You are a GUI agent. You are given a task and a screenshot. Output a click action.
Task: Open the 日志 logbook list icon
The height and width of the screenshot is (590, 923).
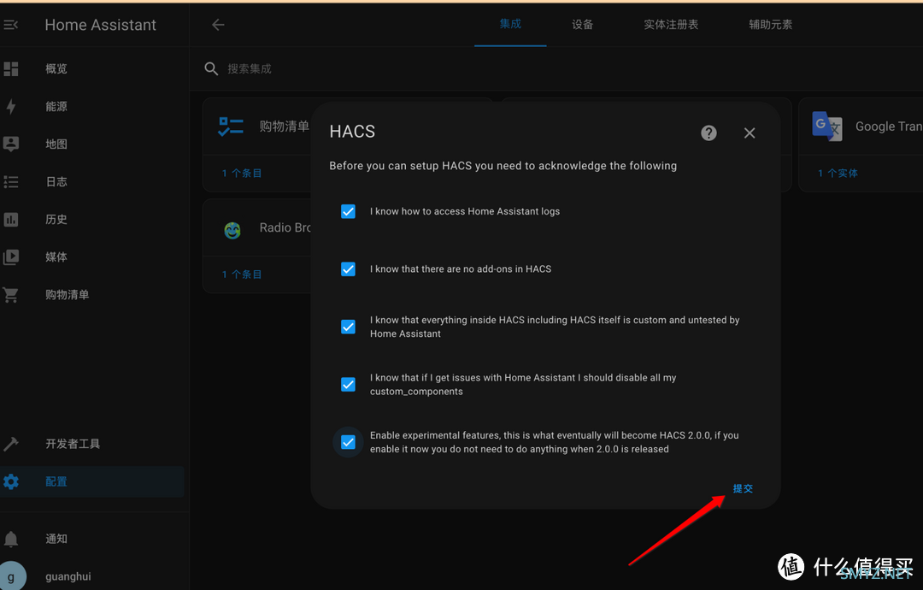11,182
